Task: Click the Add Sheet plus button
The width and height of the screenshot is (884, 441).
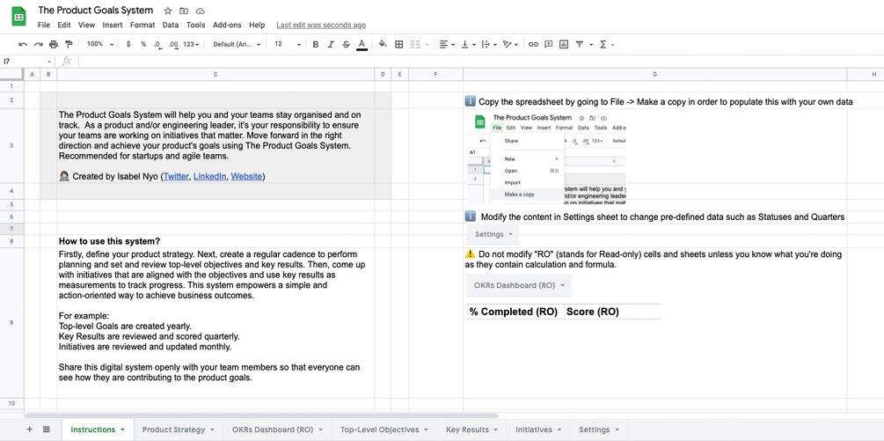Action: pyautogui.click(x=30, y=430)
